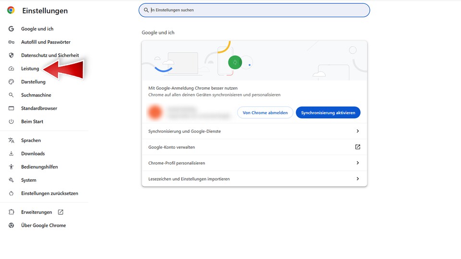Click the download icon beside Downloads
461x259 pixels.
tap(11, 153)
